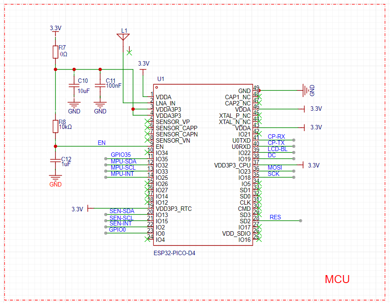Select the R8 10kΩ resistor symbol
The height and width of the screenshot is (303, 390).
[55, 126]
